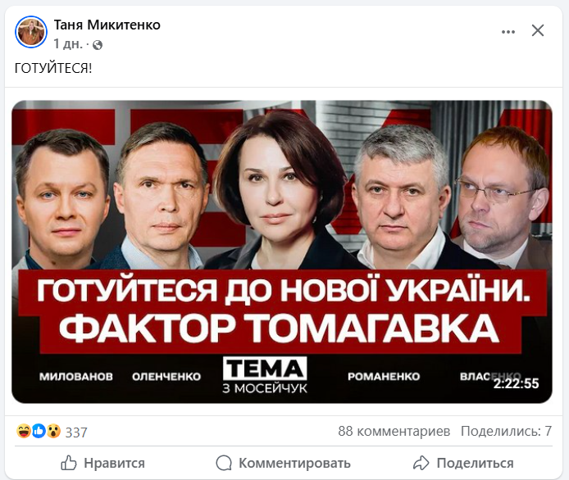The height and width of the screenshot is (480, 569).
Task: Click the public globe privacy icon
Action: 98,45
